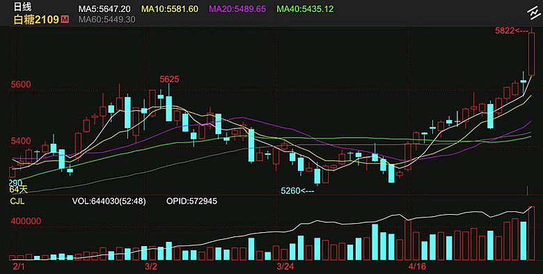Screen dimensions: 543x274
Task: Click the 5260 low price marker
Action: (x=297, y=190)
